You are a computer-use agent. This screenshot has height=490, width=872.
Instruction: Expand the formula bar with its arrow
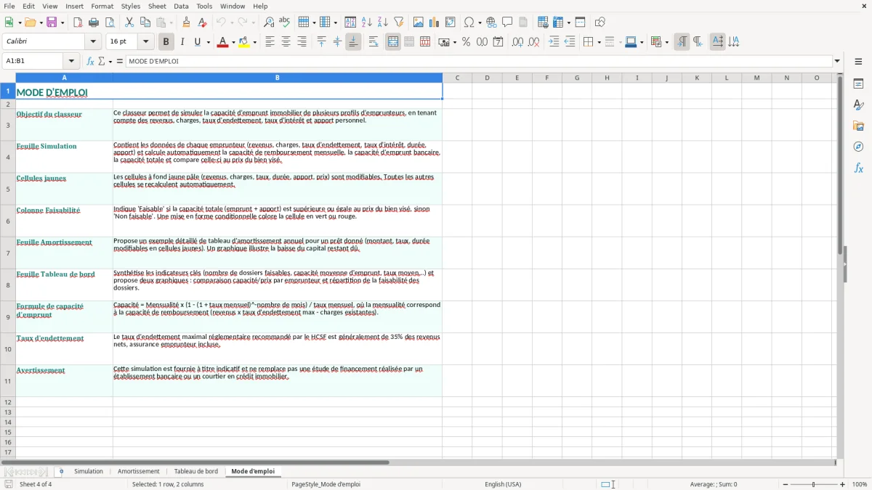pos(837,61)
